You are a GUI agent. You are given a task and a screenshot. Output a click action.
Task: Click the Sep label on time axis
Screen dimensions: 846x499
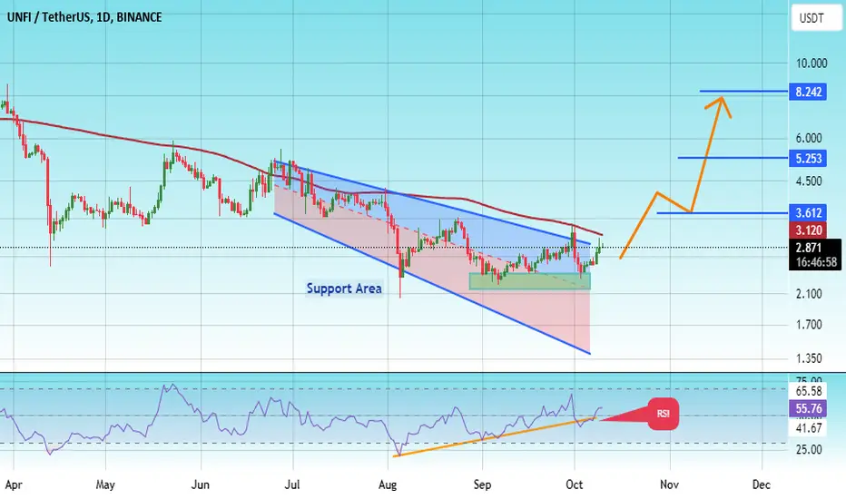pos(482,485)
